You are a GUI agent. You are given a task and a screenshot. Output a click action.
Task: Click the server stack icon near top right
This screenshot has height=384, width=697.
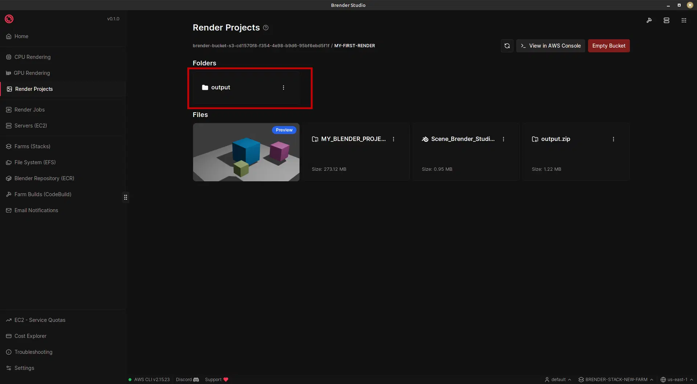coord(667,20)
